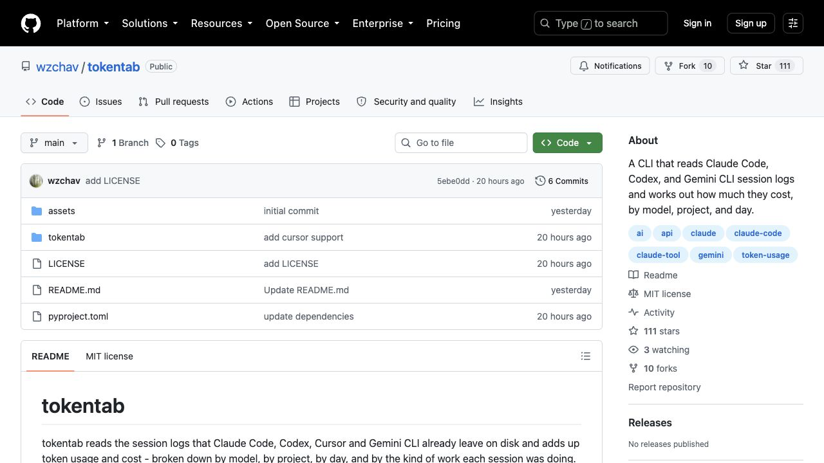Select the api topic tag
Image resolution: width=824 pixels, height=463 pixels.
pos(667,233)
